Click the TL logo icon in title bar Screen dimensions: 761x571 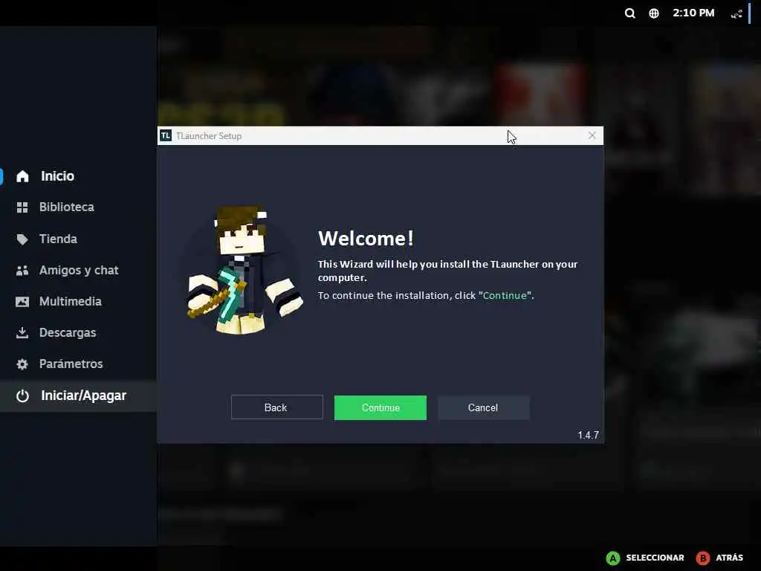pyautogui.click(x=166, y=135)
